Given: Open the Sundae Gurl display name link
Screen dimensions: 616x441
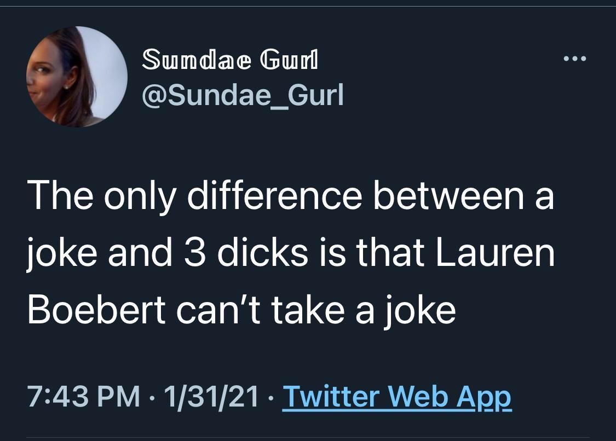Looking at the screenshot, I should pyautogui.click(x=230, y=60).
